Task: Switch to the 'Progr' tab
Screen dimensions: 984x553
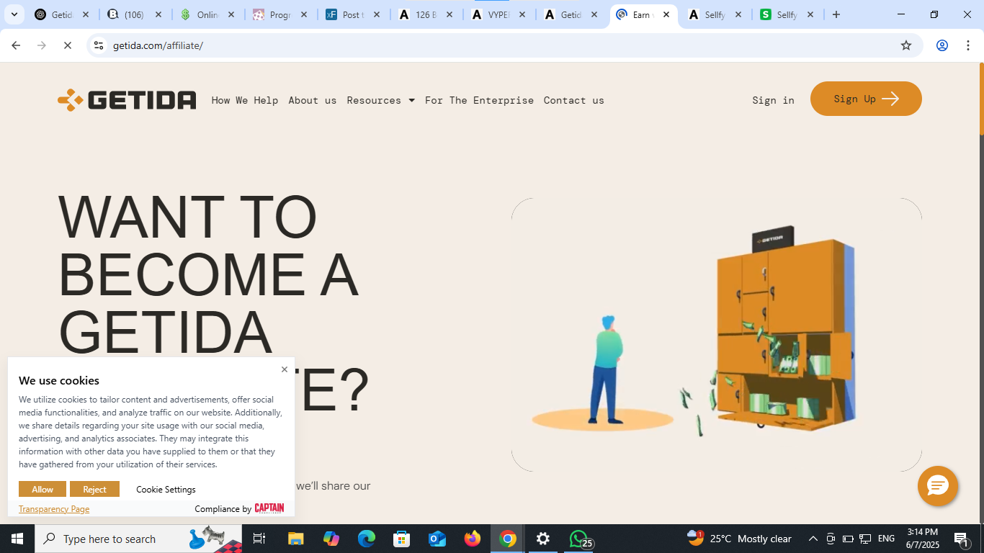Action: [x=279, y=14]
